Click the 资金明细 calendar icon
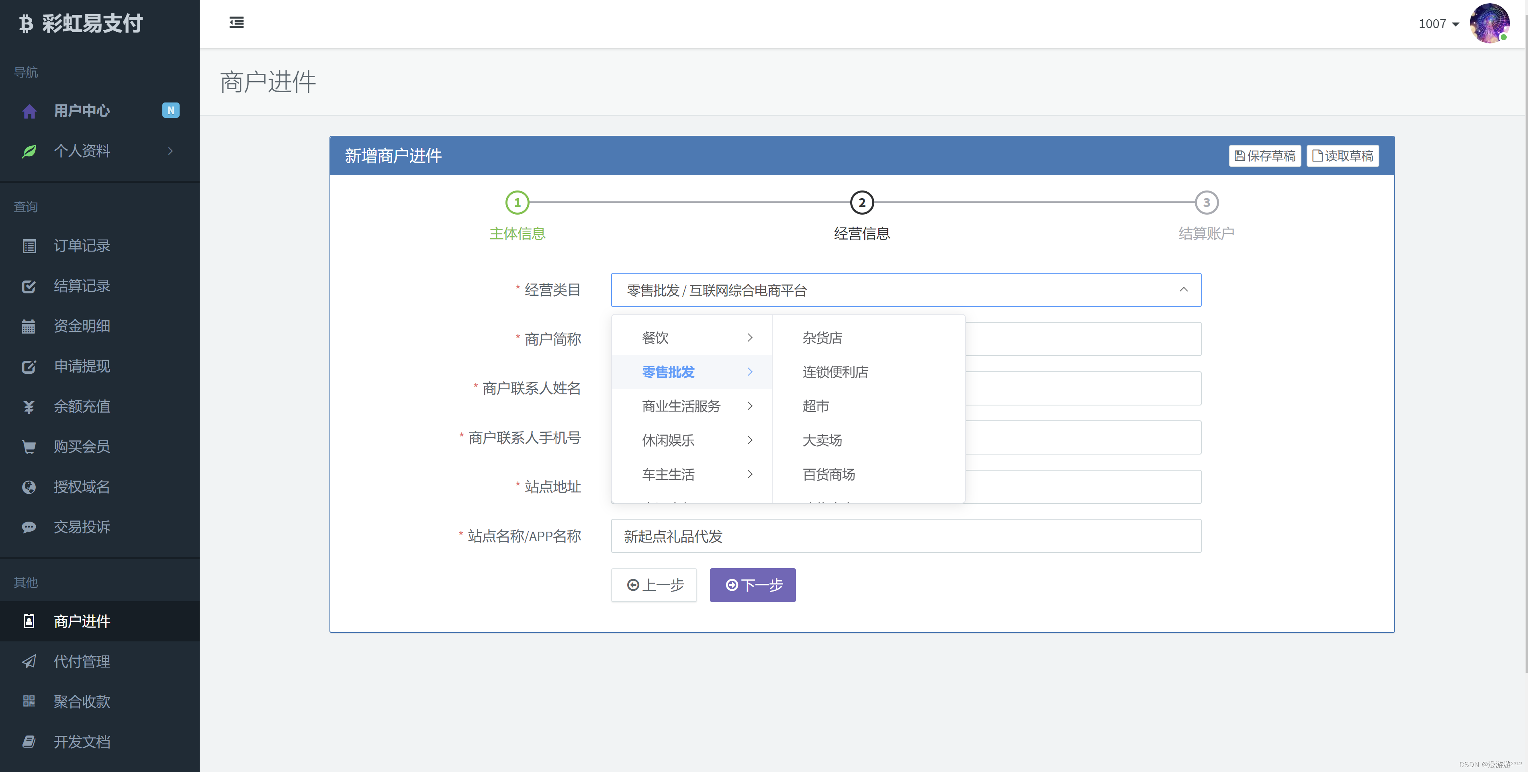1528x772 pixels. point(29,326)
